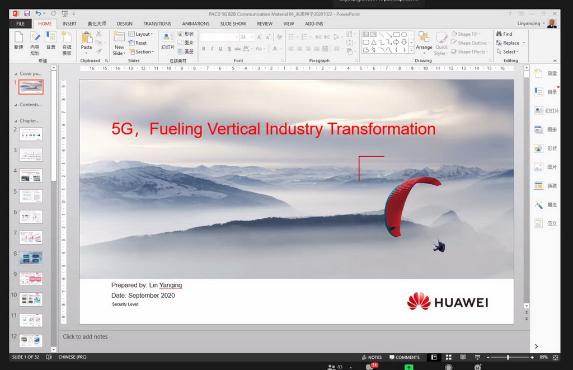Click the zoom slider handle in status bar

point(508,357)
